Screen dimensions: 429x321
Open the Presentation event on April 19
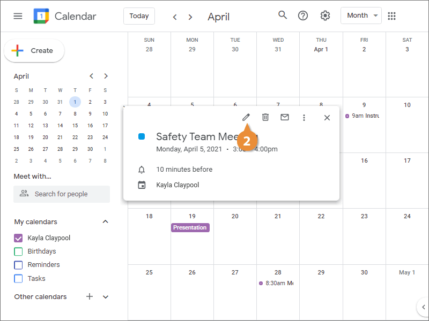click(190, 228)
